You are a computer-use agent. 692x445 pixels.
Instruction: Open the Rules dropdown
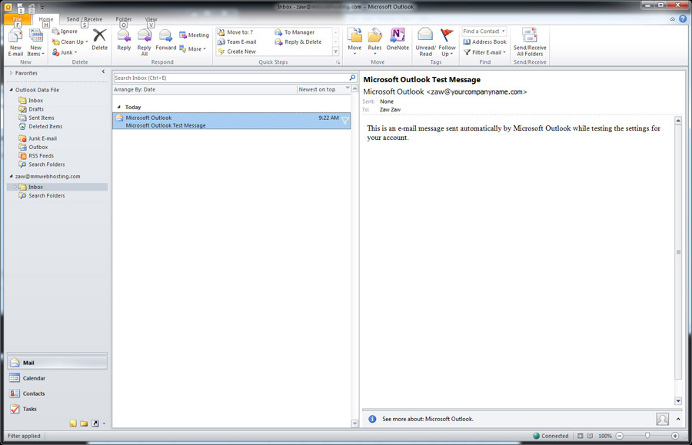click(x=374, y=42)
